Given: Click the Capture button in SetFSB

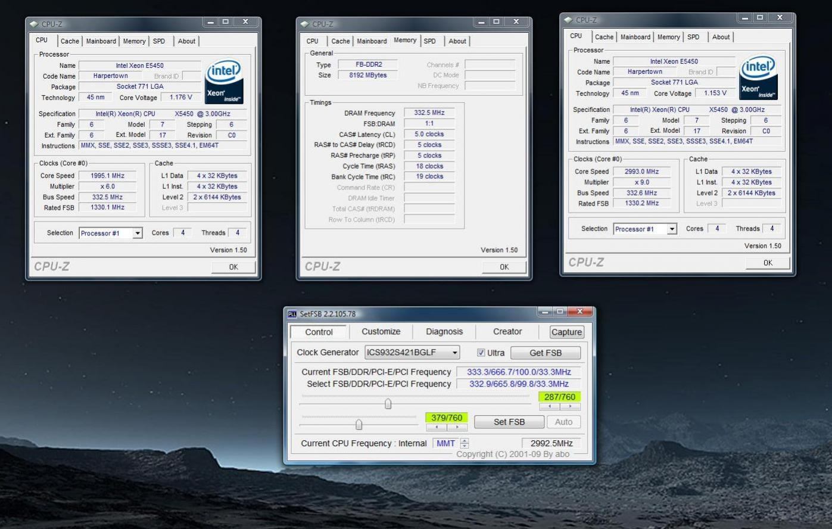Looking at the screenshot, I should 566,332.
